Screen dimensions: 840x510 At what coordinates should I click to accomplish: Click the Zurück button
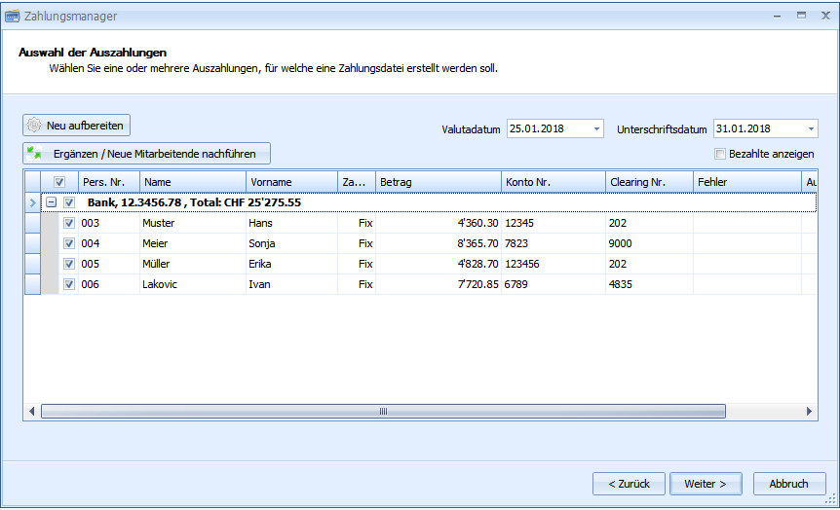coord(629,484)
